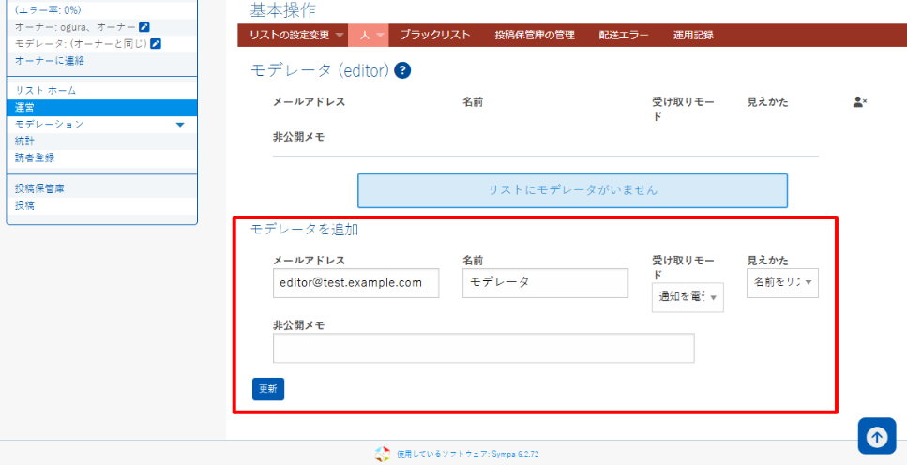Open the 見えかた select box
Viewport: 907px width, 465px height.
tap(782, 283)
